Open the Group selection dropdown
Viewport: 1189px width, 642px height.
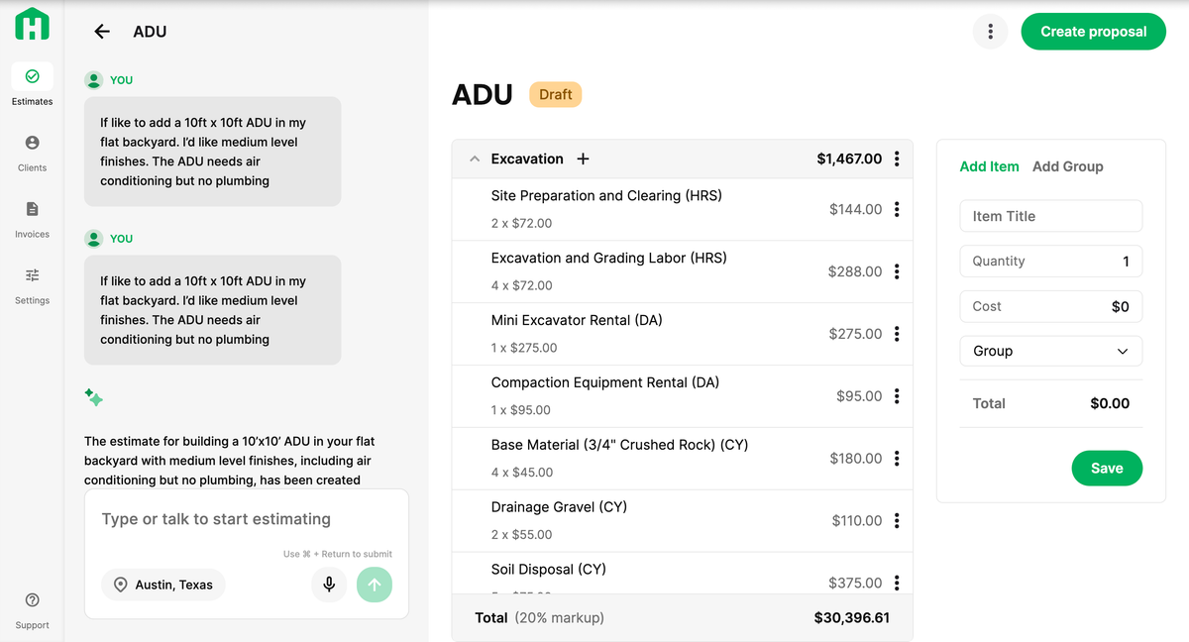click(x=1050, y=351)
